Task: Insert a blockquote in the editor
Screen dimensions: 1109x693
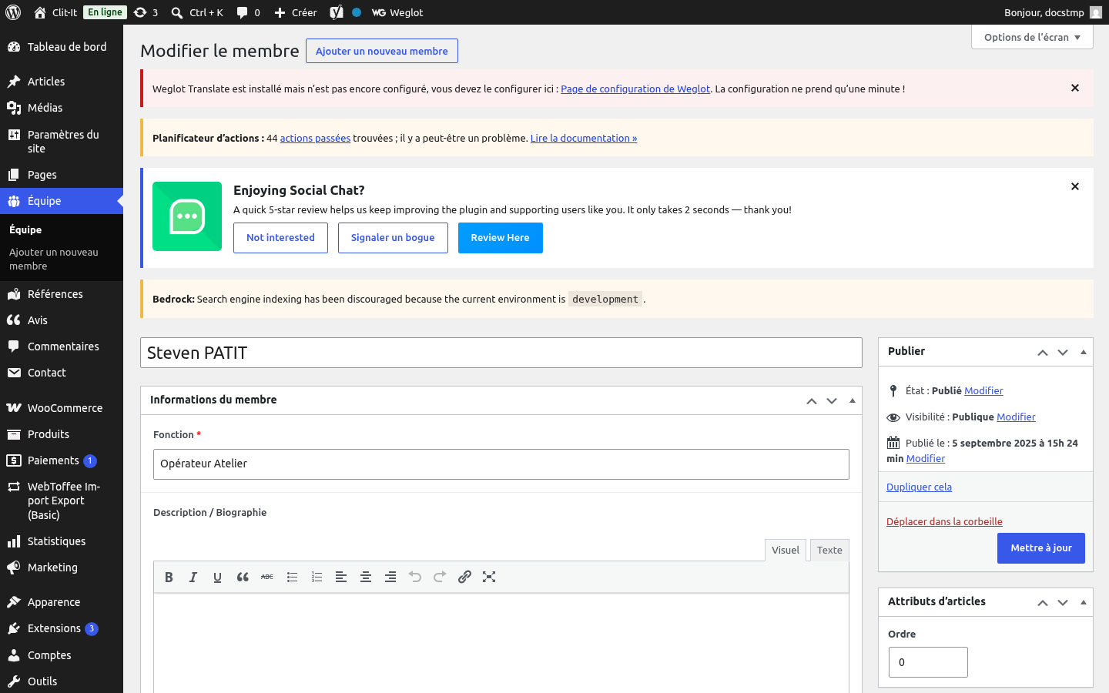Action: pyautogui.click(x=243, y=577)
